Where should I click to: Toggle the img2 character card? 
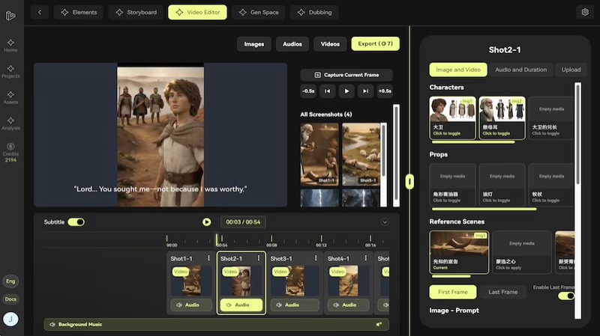[502, 118]
